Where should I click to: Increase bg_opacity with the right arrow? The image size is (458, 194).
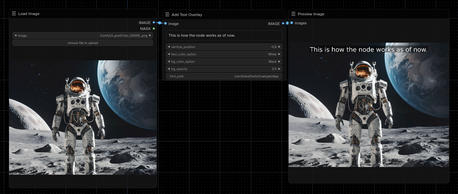(279, 69)
